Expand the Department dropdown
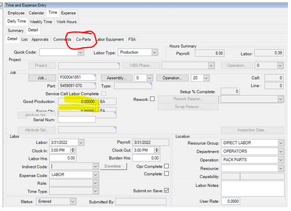 click(x=281, y=151)
